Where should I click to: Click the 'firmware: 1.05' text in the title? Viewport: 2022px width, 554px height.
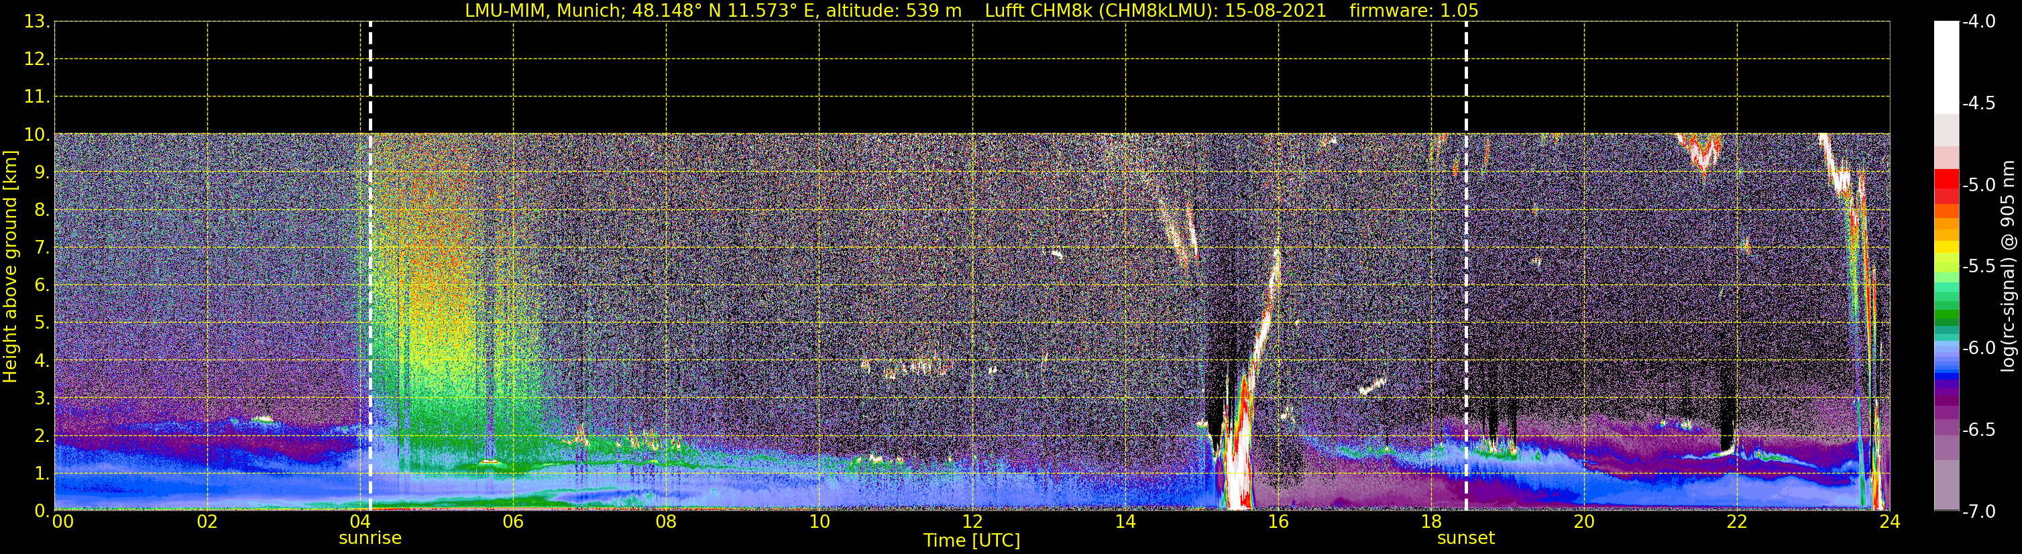(x=1414, y=10)
